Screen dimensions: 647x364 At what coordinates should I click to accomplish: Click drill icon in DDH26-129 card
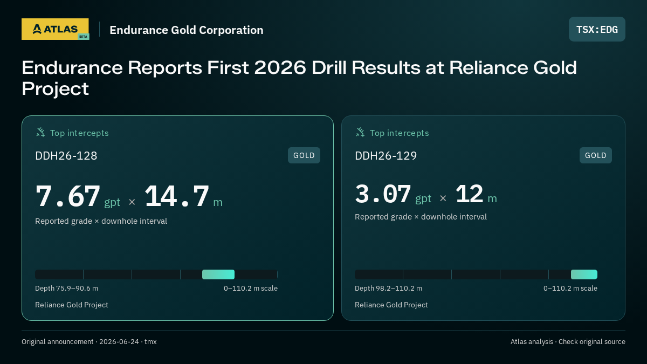click(x=360, y=132)
